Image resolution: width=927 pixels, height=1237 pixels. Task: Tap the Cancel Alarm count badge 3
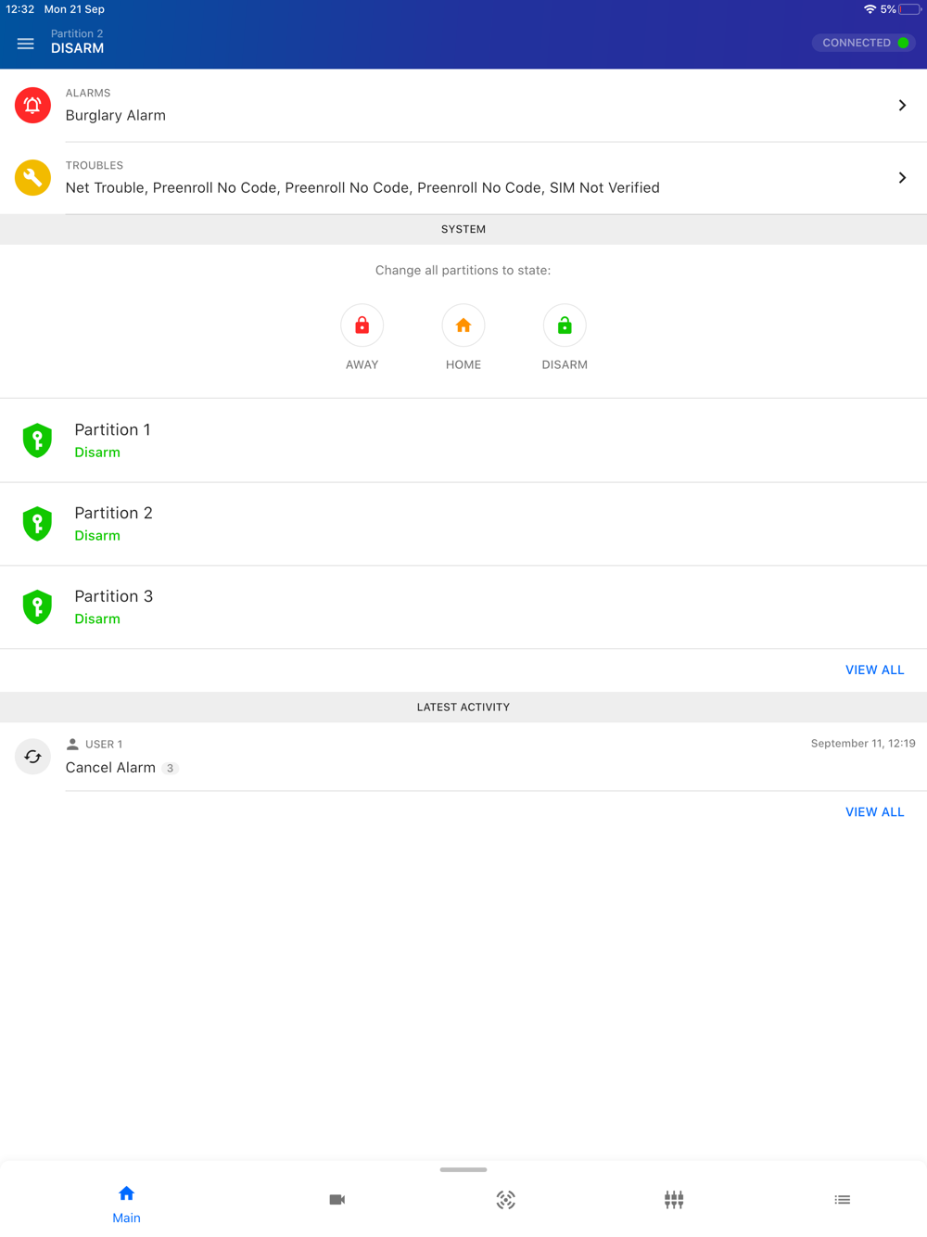(170, 768)
